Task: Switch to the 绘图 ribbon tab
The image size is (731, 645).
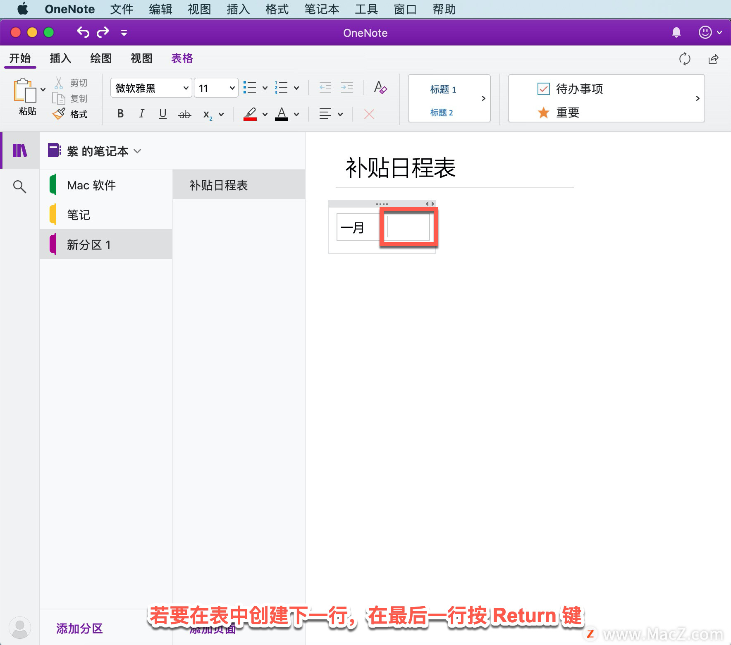Action: pos(101,58)
